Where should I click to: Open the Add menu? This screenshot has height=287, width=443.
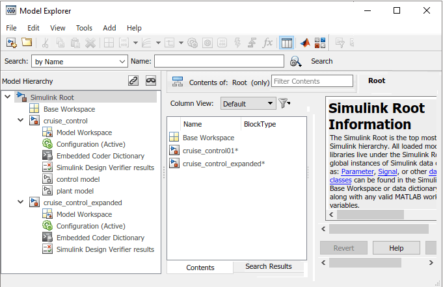tap(109, 28)
